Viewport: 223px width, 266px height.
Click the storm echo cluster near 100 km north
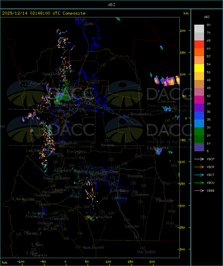167,81
